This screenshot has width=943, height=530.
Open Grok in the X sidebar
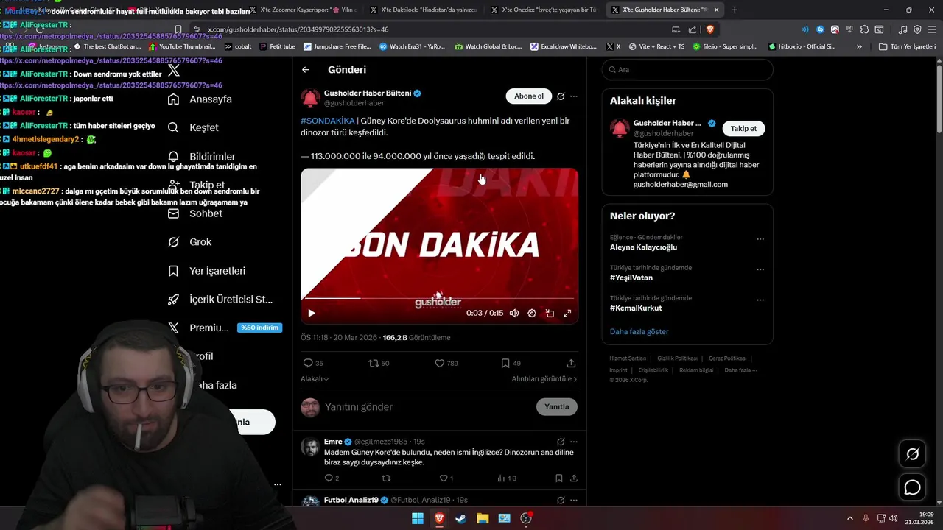(x=189, y=242)
